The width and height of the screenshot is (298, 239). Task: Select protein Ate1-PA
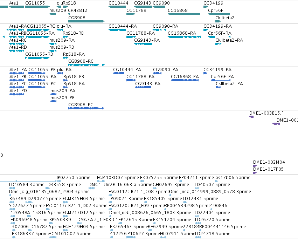click(x=17, y=73)
